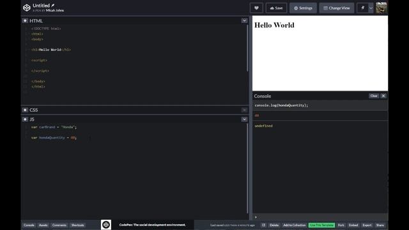
Task: Open pen Settings
Action: 303,8
